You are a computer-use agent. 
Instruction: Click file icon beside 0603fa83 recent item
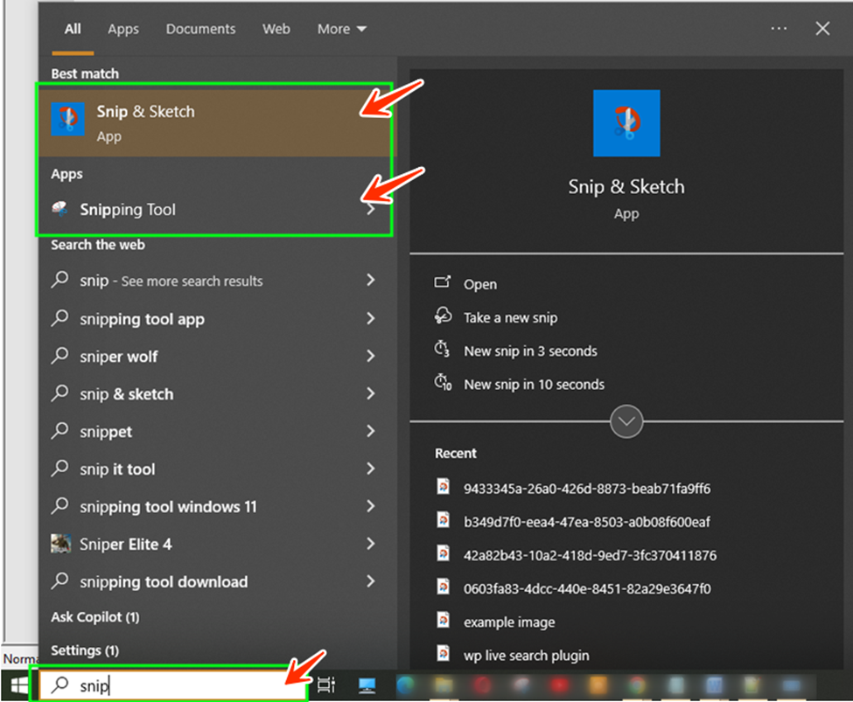[x=444, y=587]
